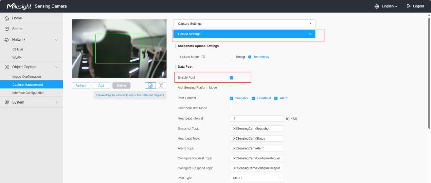Enable Heartbeat Test Mode checkbox
Viewport: 431px width, 183px height.
click(x=231, y=108)
